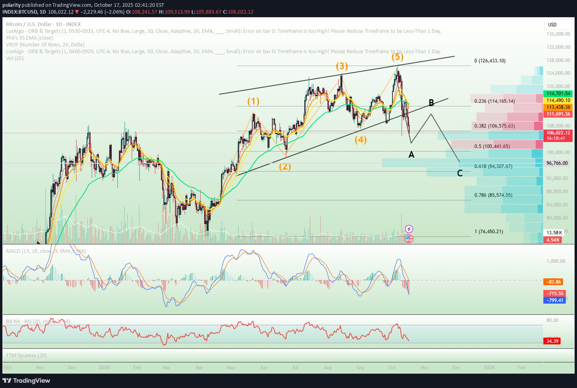Select the corrective wave C label
577x388 pixels.
[x=460, y=173]
